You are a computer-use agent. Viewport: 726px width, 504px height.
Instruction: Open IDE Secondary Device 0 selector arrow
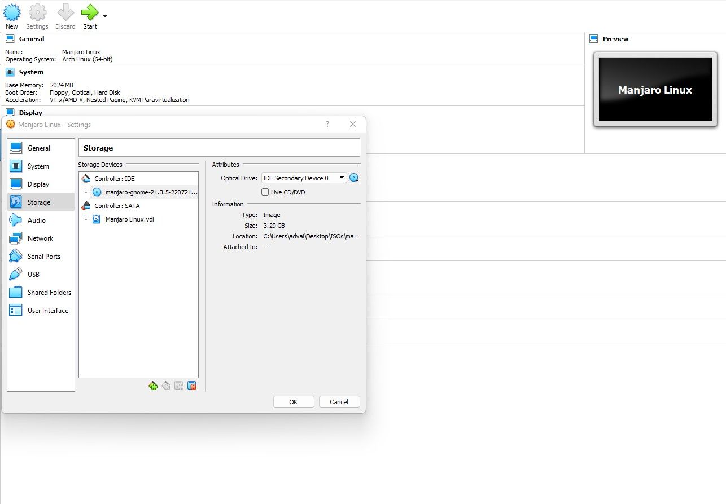[x=342, y=178]
